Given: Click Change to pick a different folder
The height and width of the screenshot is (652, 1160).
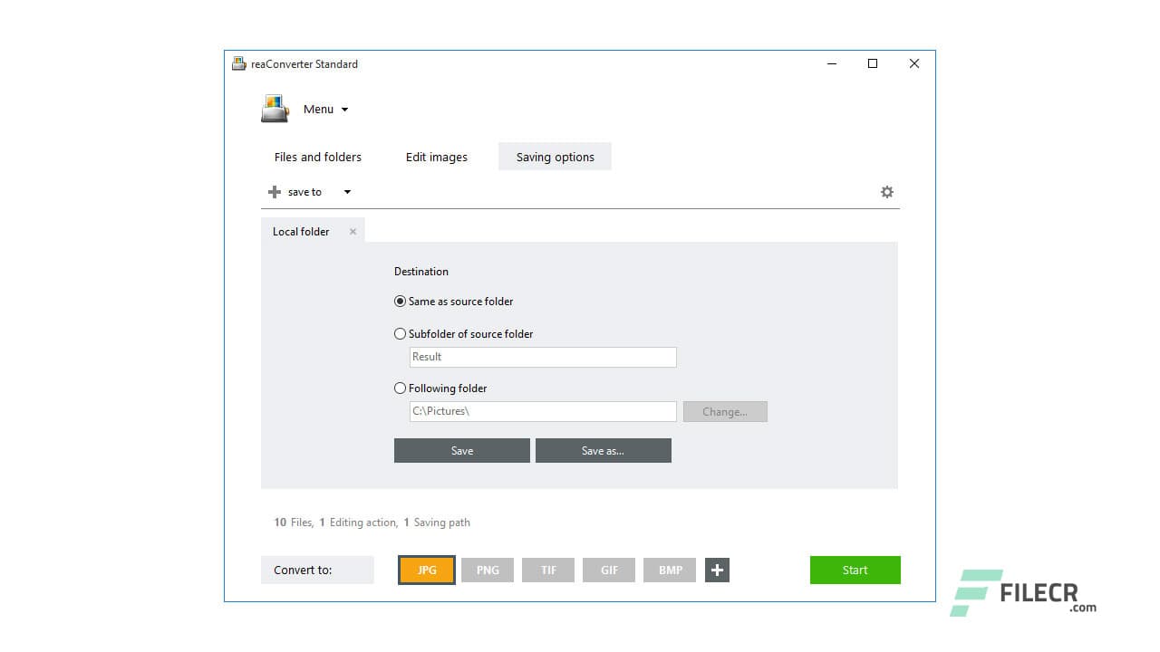Looking at the screenshot, I should coord(724,411).
